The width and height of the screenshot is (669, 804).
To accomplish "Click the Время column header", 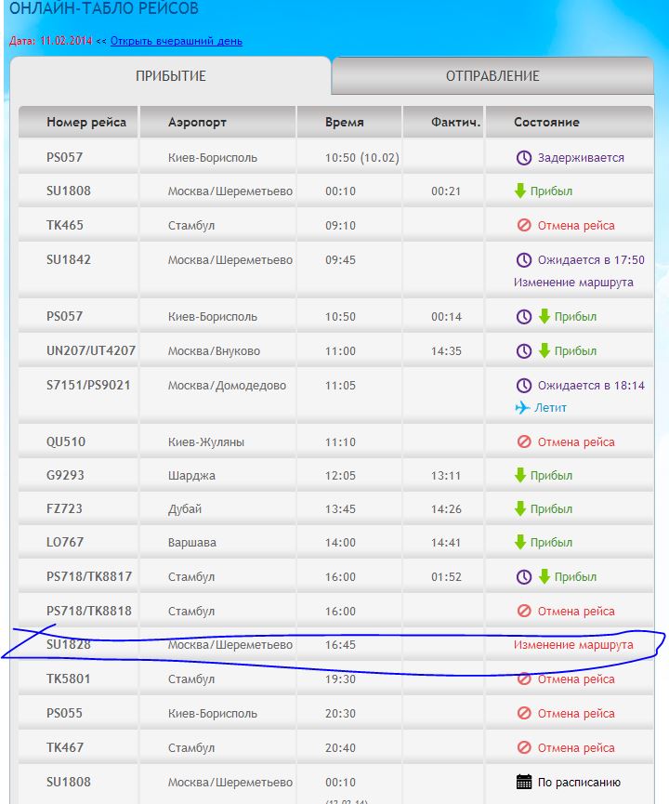I will pyautogui.click(x=345, y=122).
